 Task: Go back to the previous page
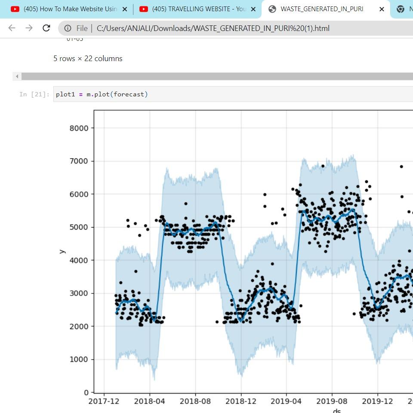(12, 28)
